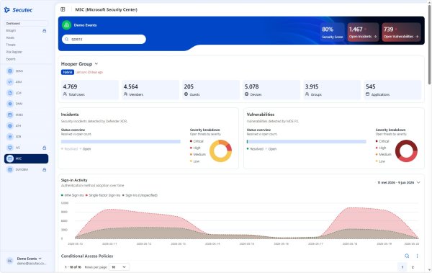Go to page 2 of policies

[x=413, y=267]
